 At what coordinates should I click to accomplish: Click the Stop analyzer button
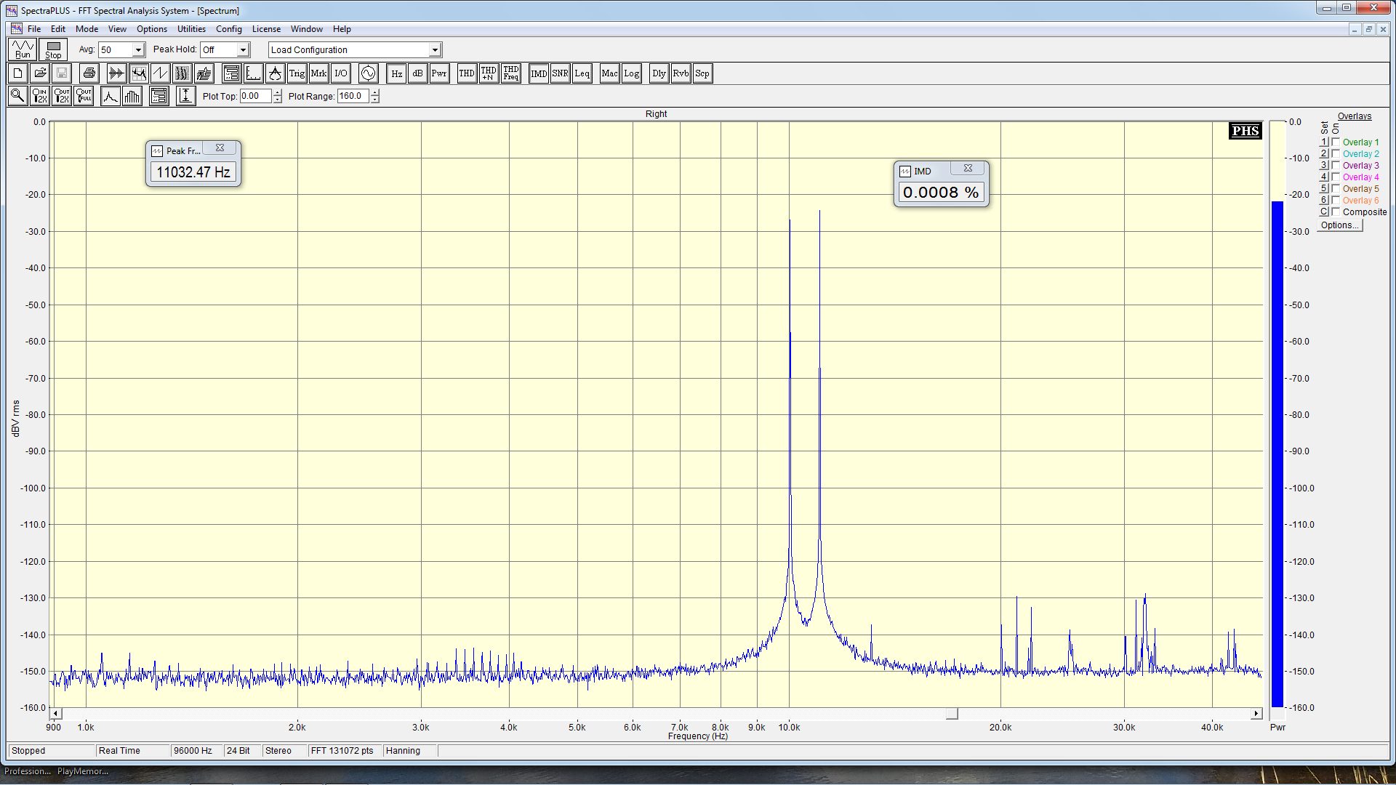click(53, 49)
